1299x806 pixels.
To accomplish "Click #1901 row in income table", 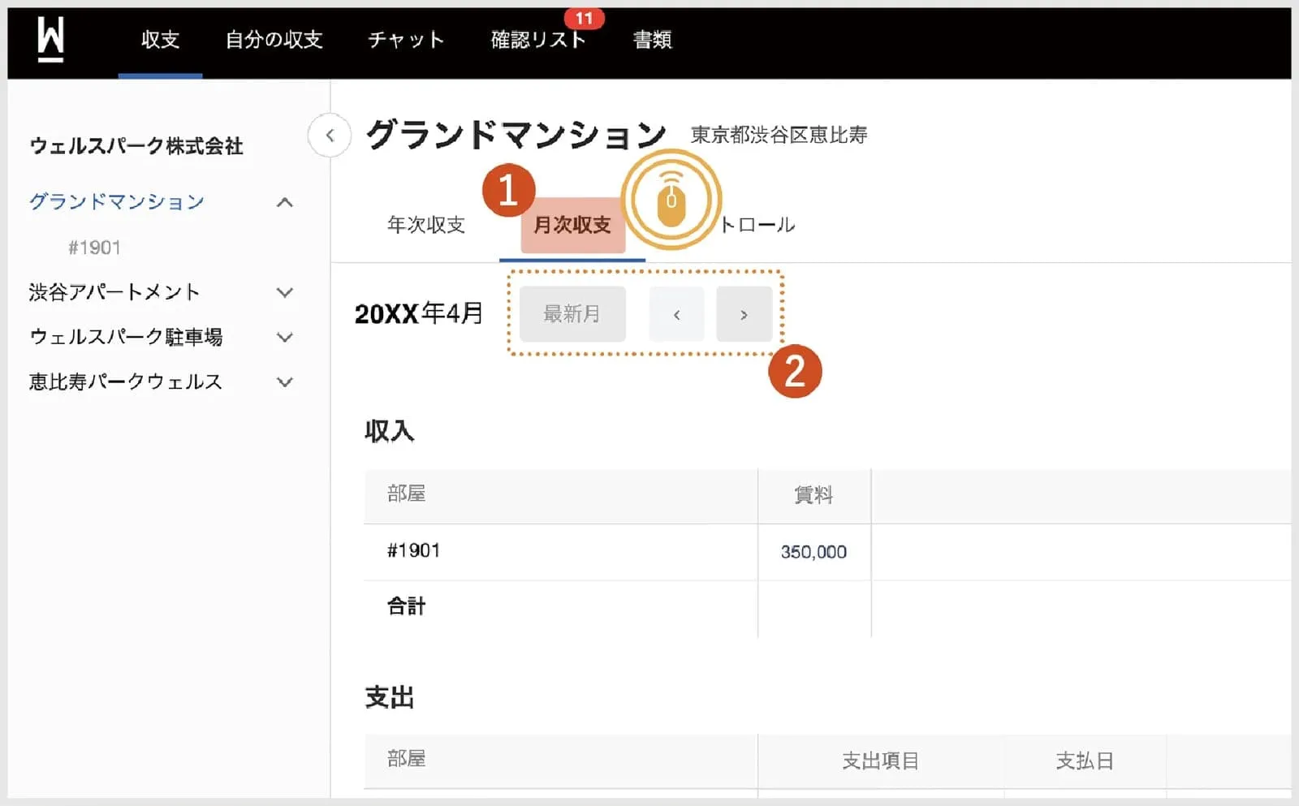I will [x=827, y=552].
